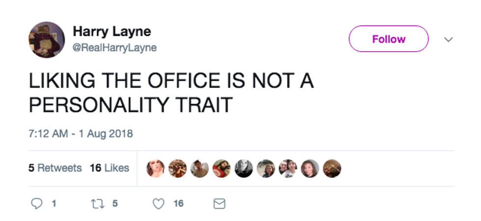481x221 pixels.
Task: View the 5 Retweets list
Action: point(55,168)
